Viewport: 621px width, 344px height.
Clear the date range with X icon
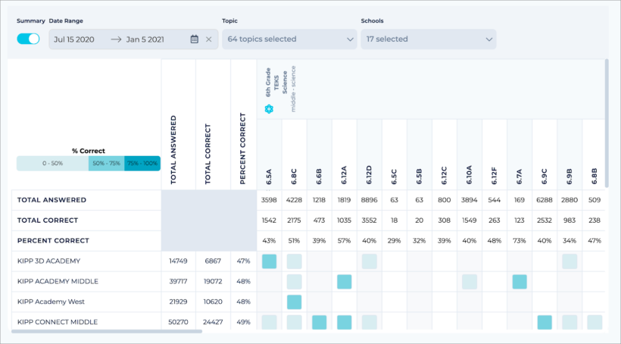[209, 39]
